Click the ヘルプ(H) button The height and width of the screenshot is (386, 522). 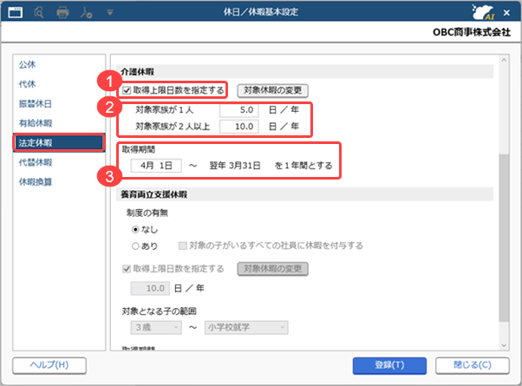pyautogui.click(x=49, y=365)
